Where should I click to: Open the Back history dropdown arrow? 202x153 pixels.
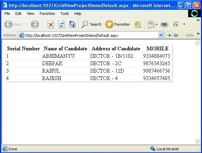point(25,24)
